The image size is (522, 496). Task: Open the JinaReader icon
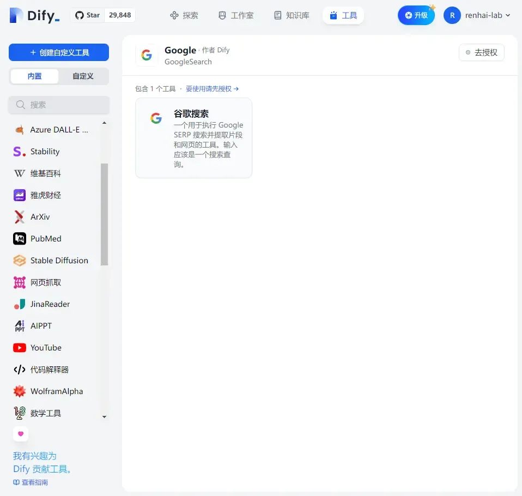coord(20,304)
